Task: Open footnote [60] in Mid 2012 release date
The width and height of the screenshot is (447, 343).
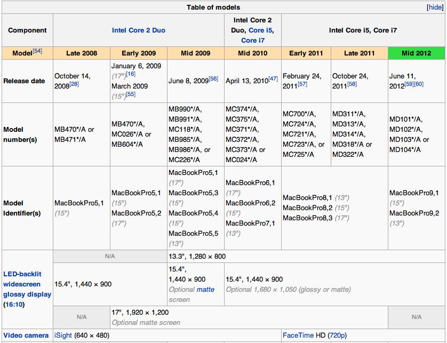Action: [419, 84]
